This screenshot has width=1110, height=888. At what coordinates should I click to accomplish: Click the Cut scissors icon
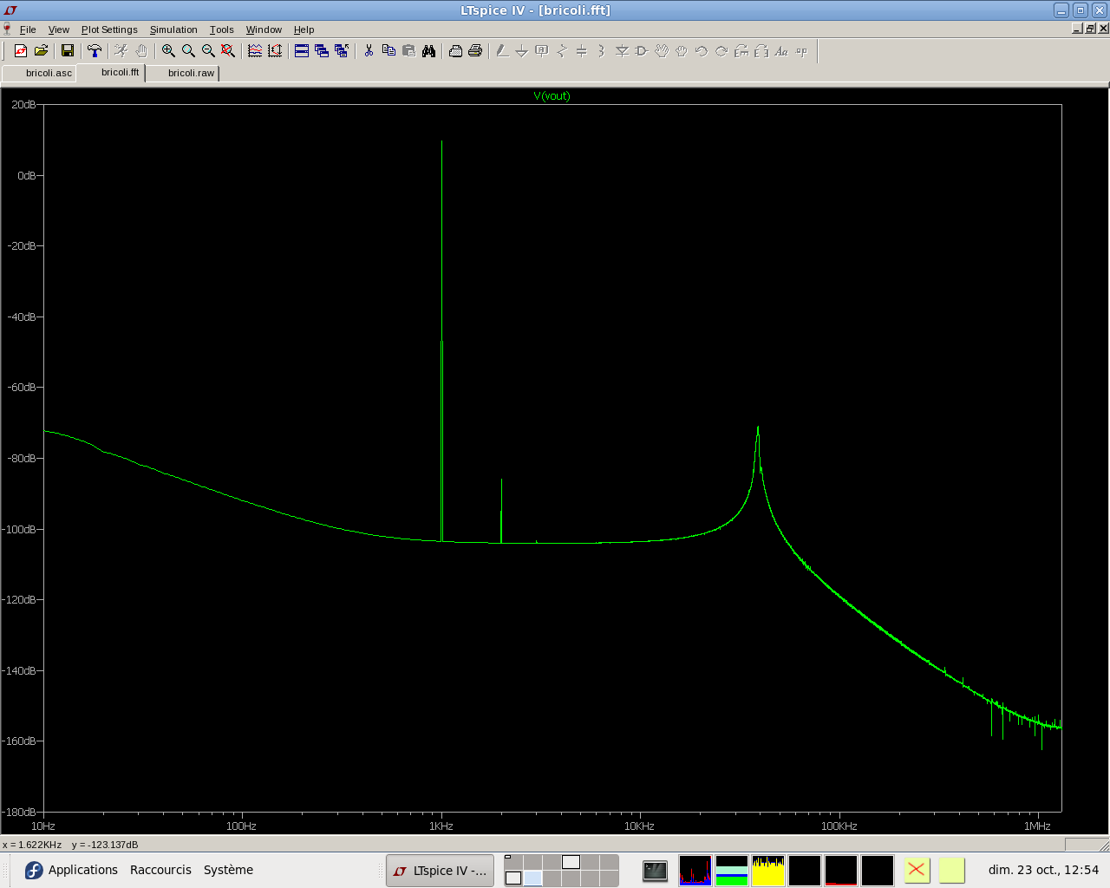click(369, 51)
